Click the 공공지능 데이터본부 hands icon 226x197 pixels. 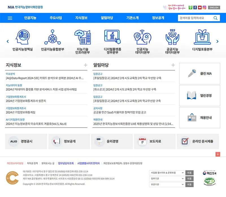[x=172, y=37]
